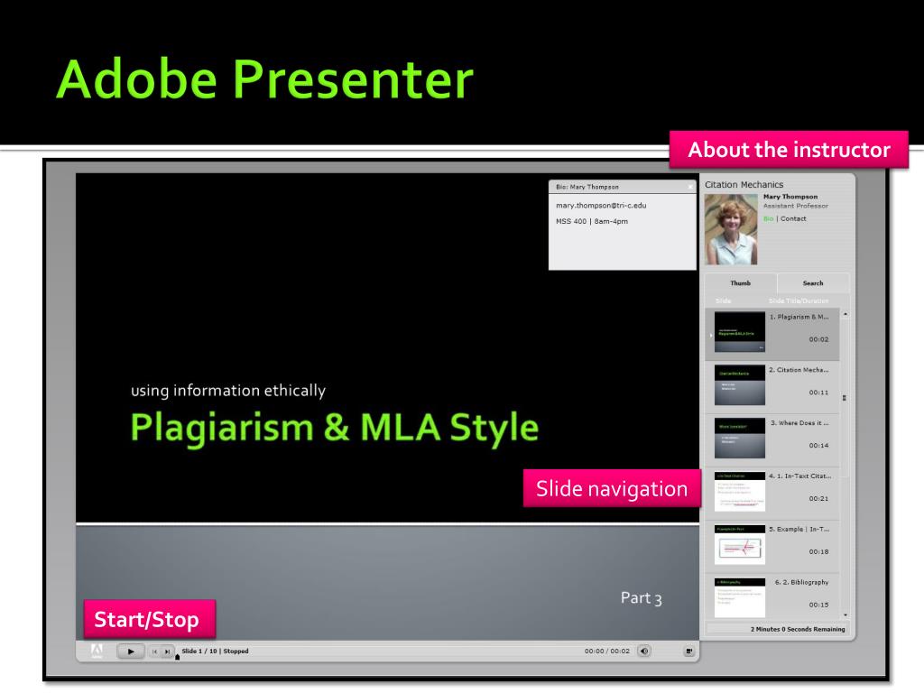Select slide 1 Plagiarism & M... thumbnail
This screenshot has height=693, width=924.
coord(740,333)
